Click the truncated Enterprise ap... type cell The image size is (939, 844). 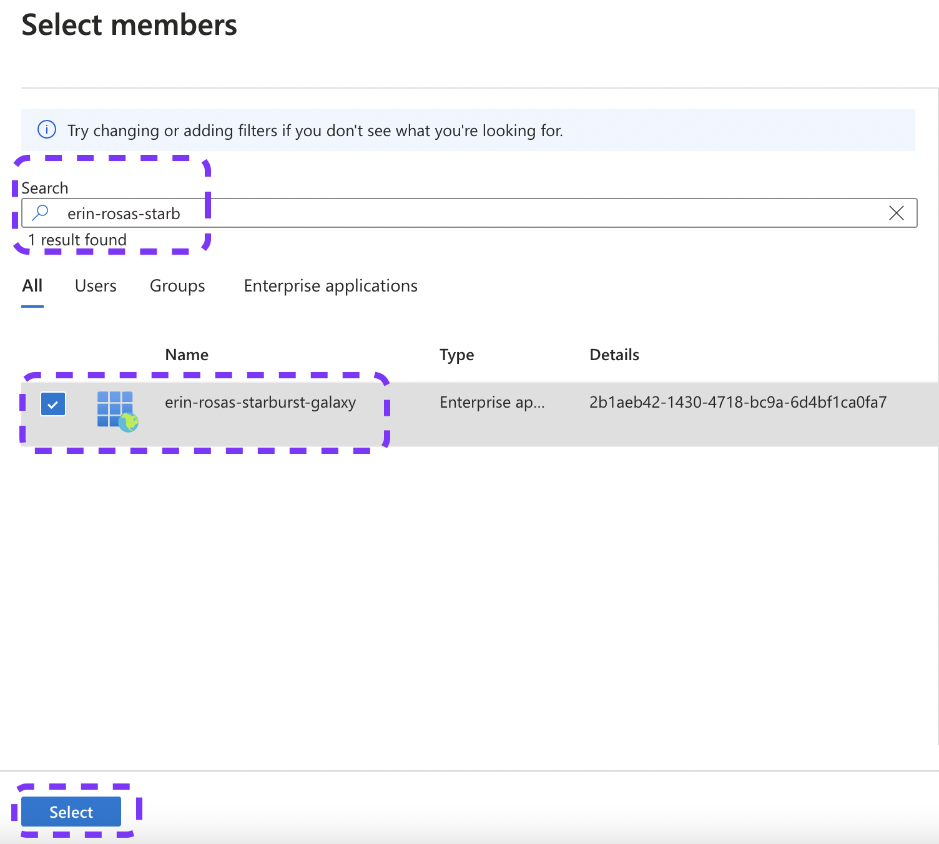(492, 403)
